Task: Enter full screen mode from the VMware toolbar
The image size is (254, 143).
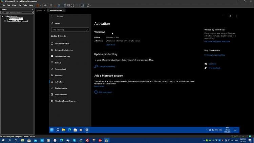Action: tap(72, 5)
